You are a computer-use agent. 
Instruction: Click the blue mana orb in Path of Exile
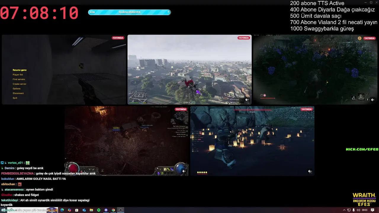point(180,168)
